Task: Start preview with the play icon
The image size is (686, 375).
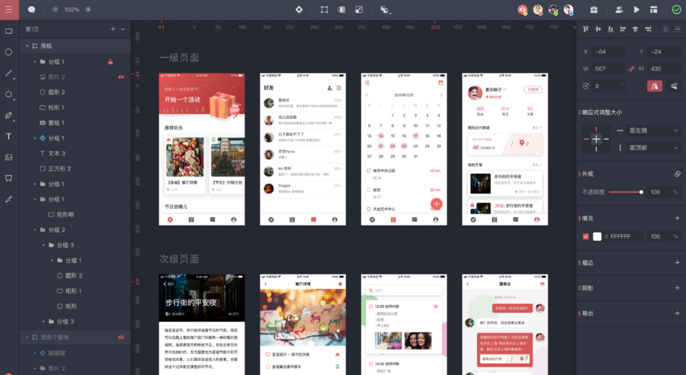Action: 636,10
